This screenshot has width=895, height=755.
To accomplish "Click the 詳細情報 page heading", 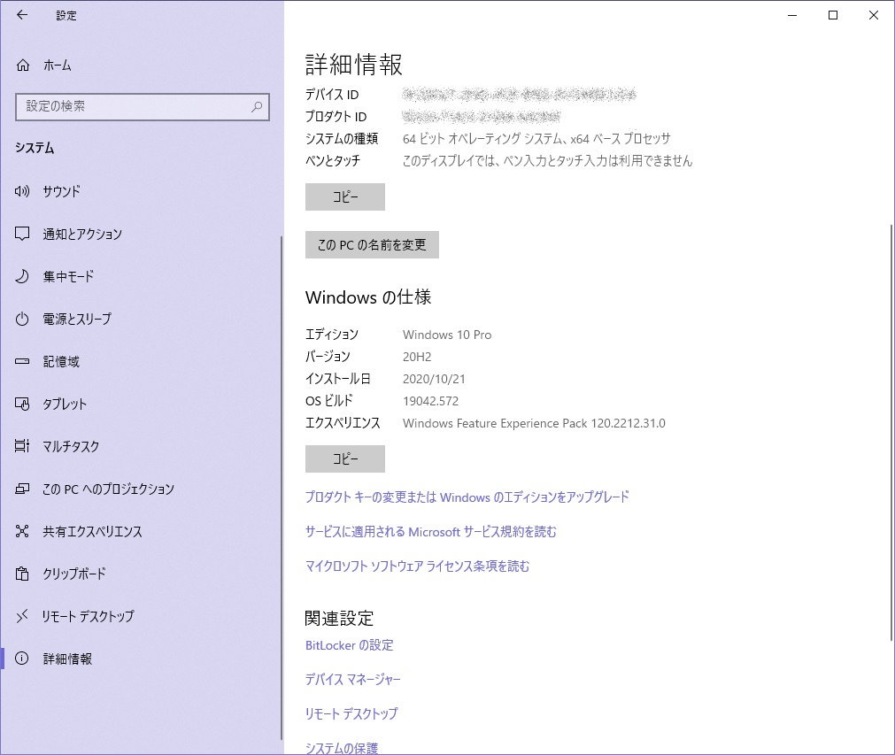I will (354, 65).
